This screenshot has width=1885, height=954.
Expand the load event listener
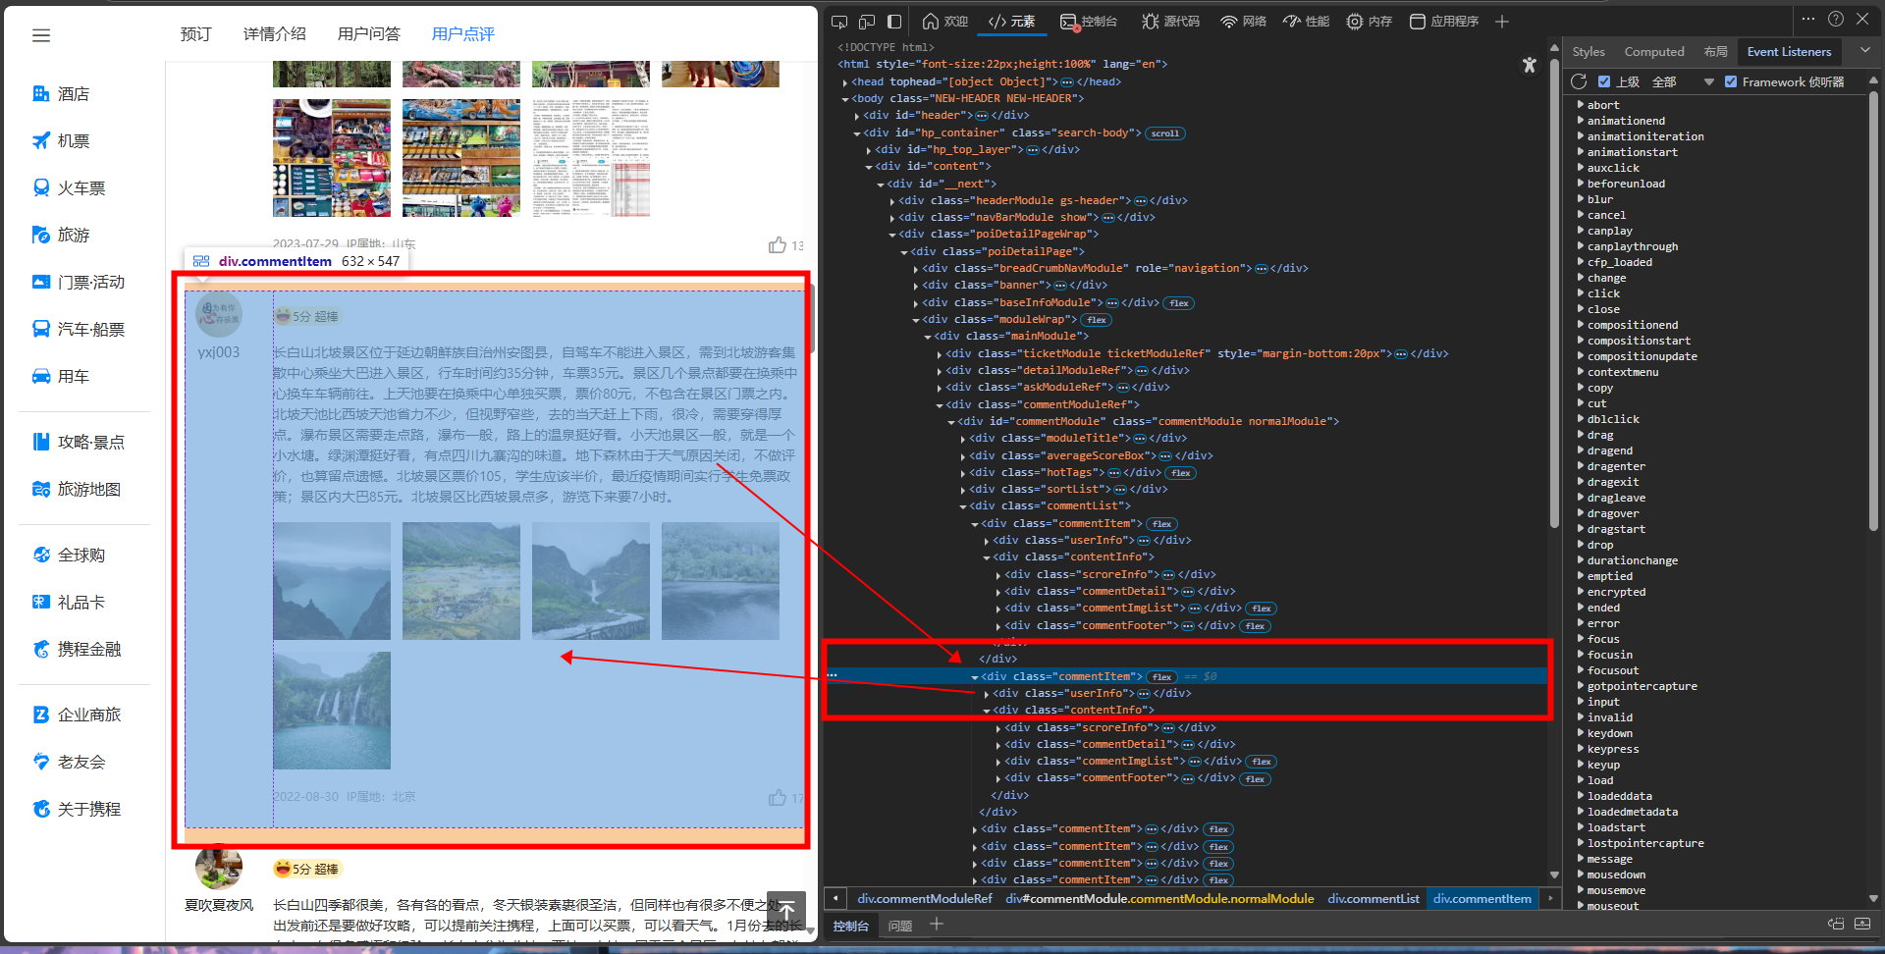(1581, 780)
